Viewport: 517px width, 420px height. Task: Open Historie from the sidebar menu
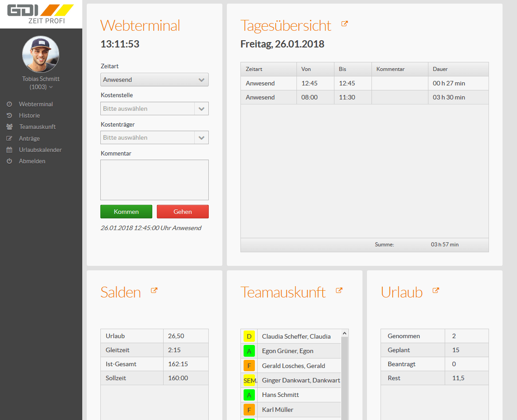point(29,116)
